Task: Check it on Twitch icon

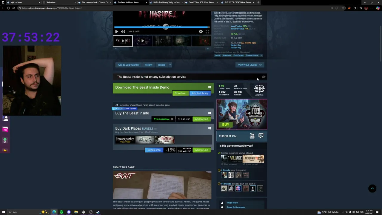Action: [261, 136]
